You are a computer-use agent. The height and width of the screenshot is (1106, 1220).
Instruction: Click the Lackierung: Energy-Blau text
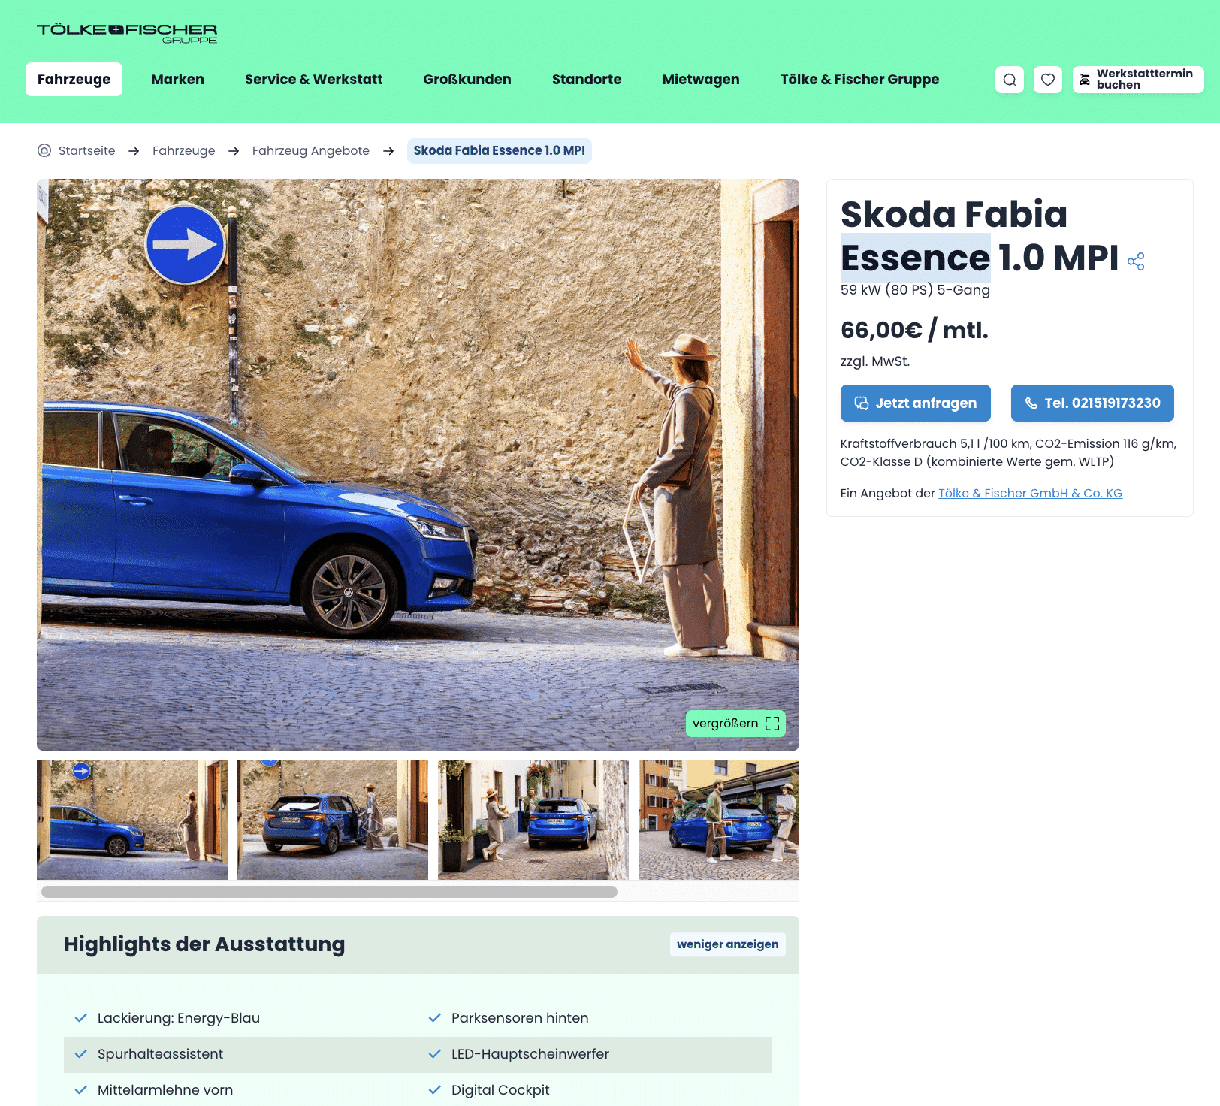pyautogui.click(x=179, y=1018)
